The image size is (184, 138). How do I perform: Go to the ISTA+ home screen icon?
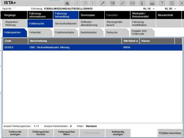pos(67,3)
